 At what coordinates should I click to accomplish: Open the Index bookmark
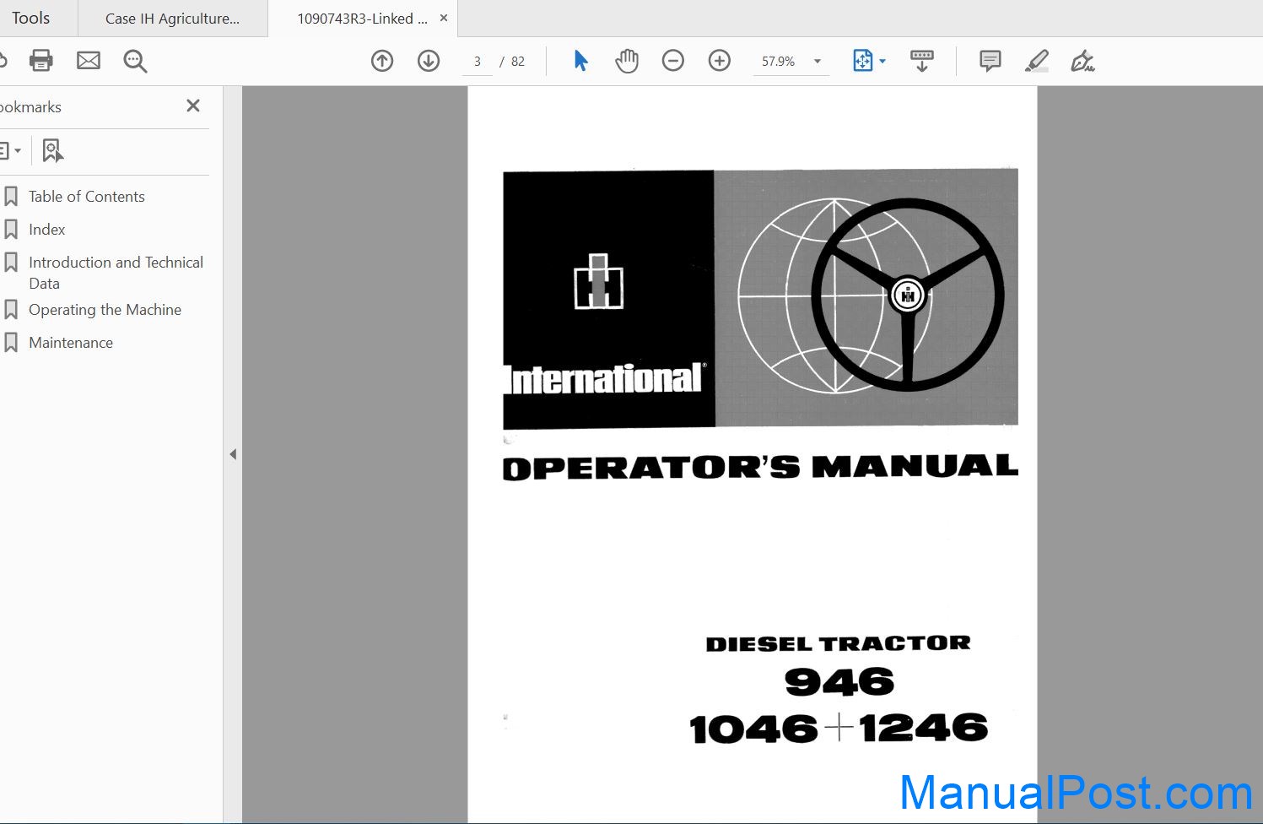pos(47,230)
